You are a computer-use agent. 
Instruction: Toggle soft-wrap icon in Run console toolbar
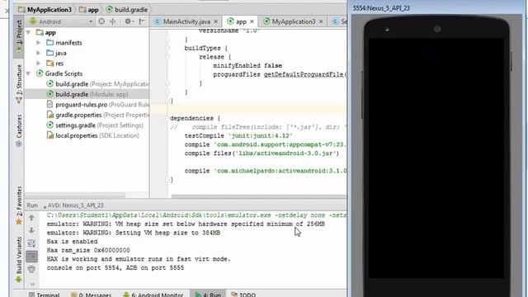pyautogui.click(x=31, y=243)
